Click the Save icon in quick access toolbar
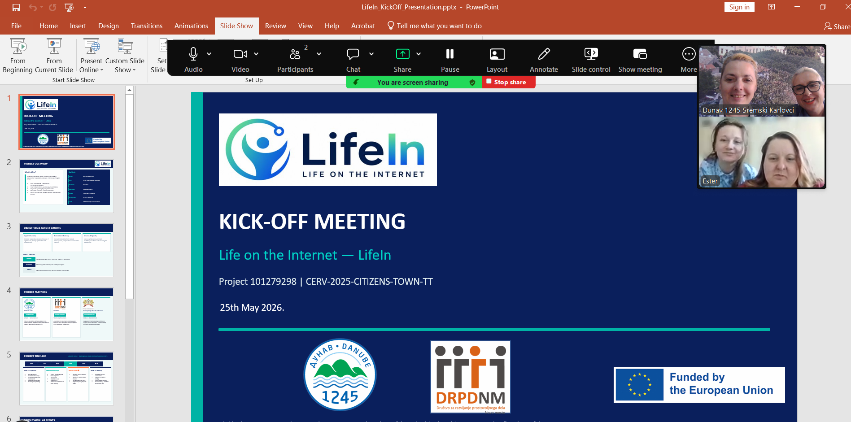Viewport: 851px width, 422px height. [x=16, y=7]
